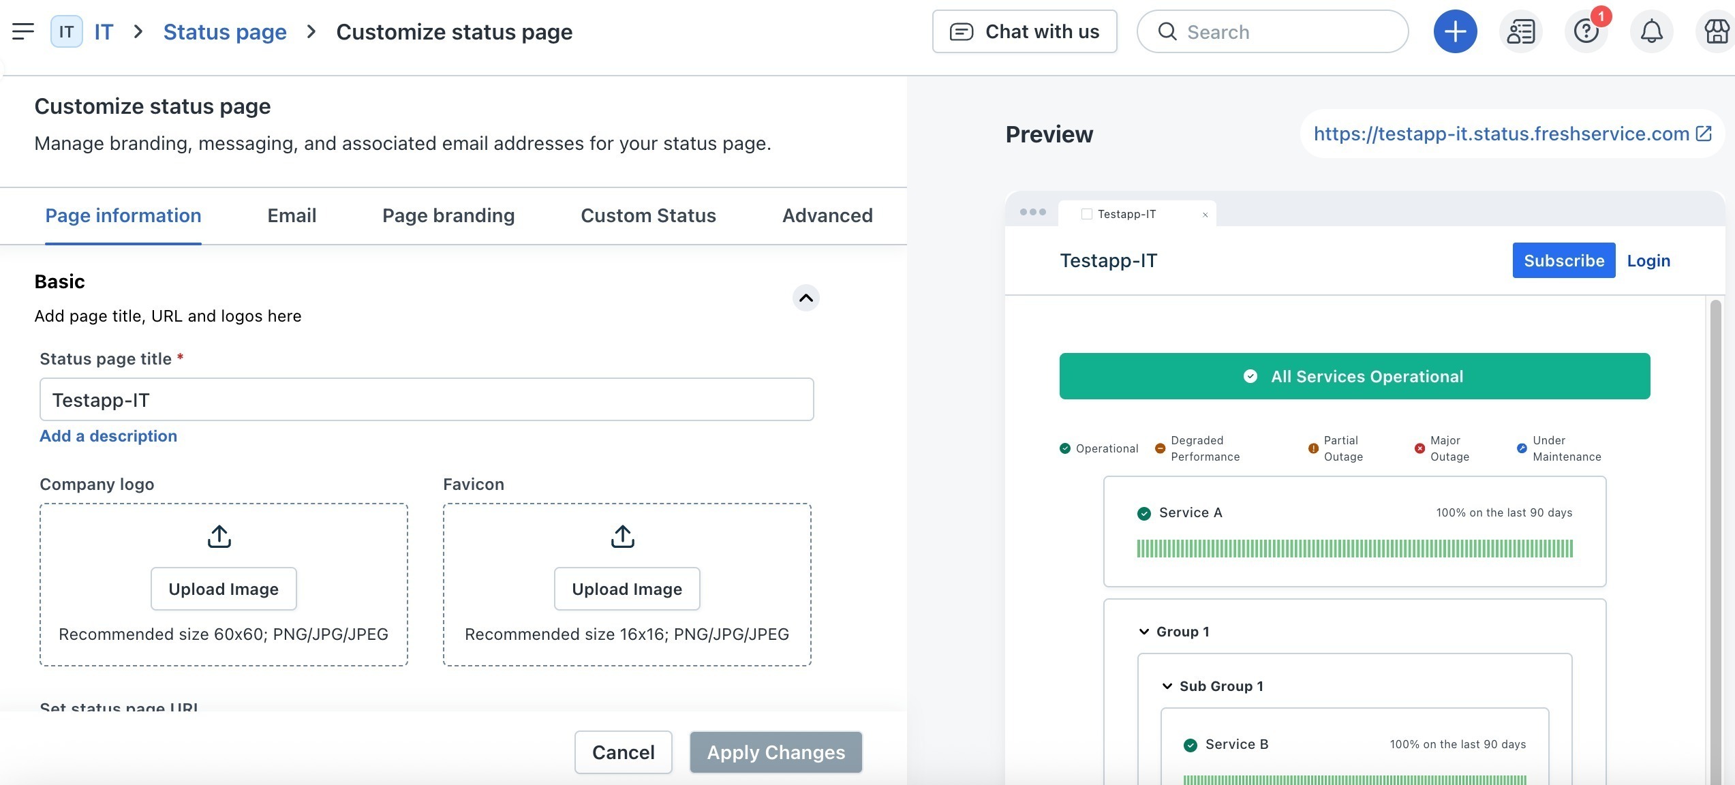Collapse Sub Group 1 in the preview
The width and height of the screenshot is (1735, 785).
point(1167,686)
